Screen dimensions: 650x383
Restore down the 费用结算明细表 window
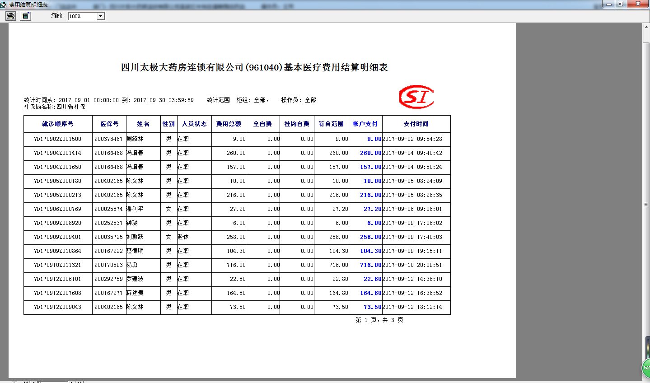621,4
